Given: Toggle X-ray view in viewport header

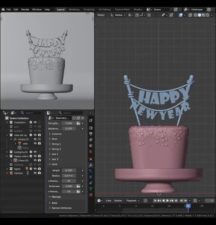Looking at the screenshot, I should [190, 15].
